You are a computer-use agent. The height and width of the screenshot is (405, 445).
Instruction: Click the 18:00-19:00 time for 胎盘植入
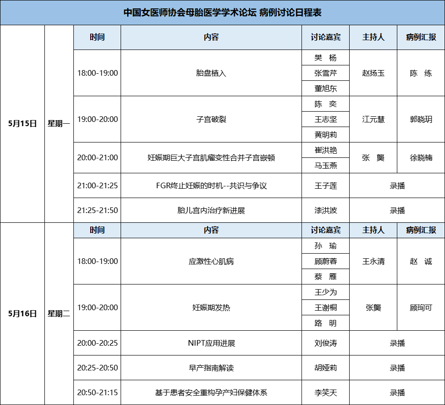coord(97,73)
